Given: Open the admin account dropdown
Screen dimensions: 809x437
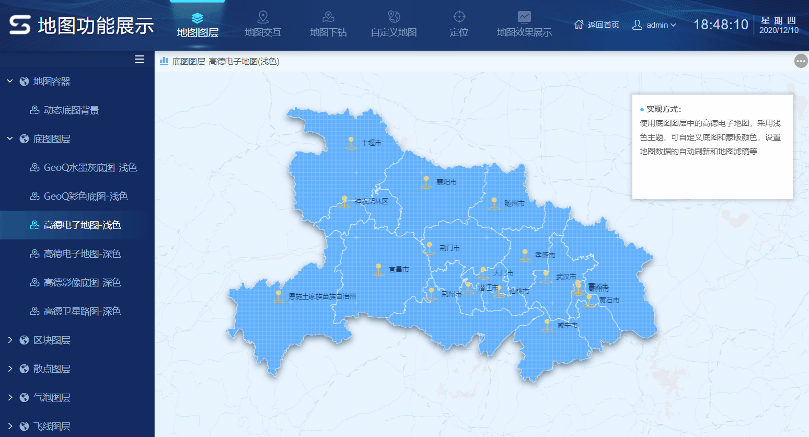Looking at the screenshot, I should pyautogui.click(x=654, y=24).
